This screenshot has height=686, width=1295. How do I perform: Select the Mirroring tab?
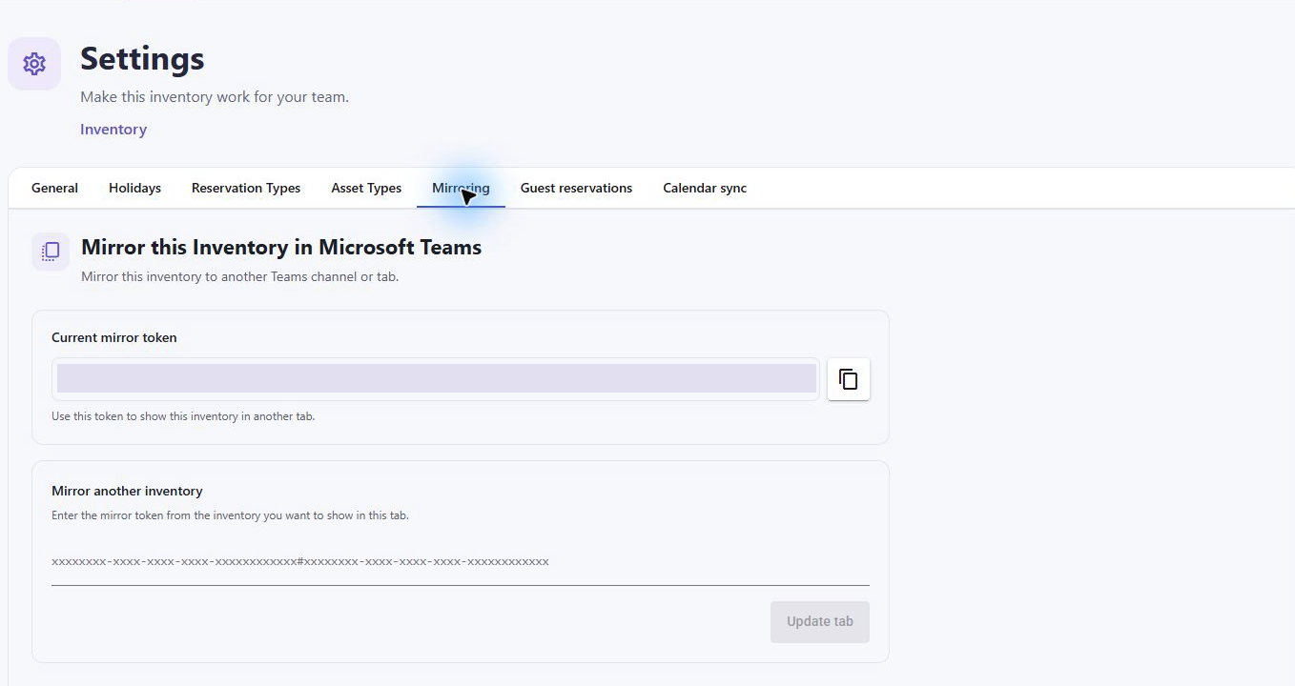coord(461,188)
